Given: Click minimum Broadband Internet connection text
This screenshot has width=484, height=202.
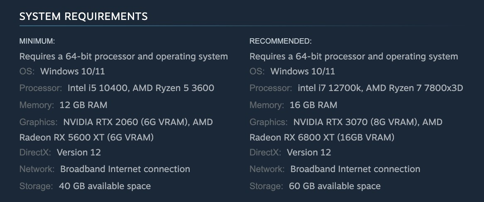Looking at the screenshot, I should point(125,169).
